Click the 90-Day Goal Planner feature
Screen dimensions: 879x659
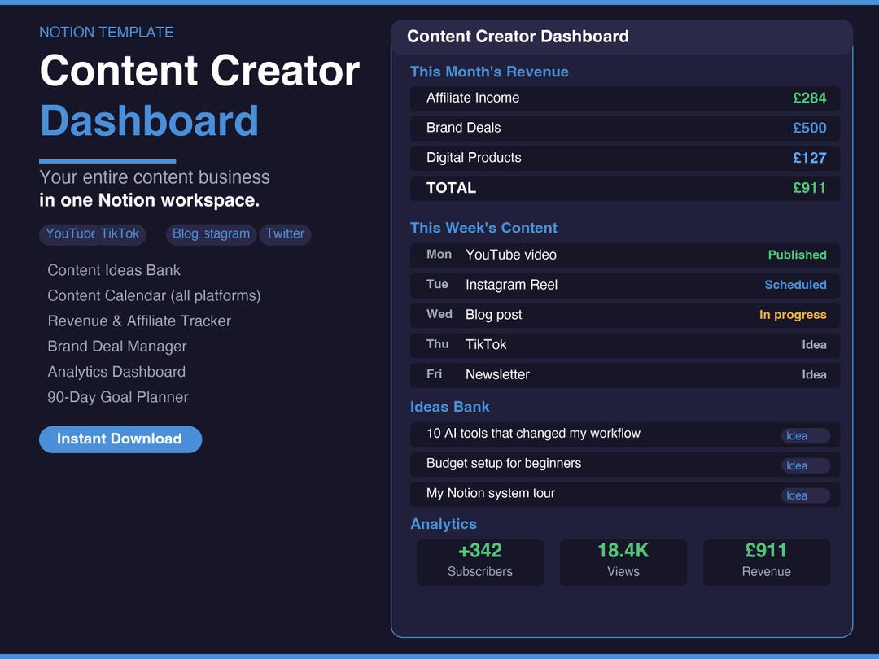(x=118, y=397)
